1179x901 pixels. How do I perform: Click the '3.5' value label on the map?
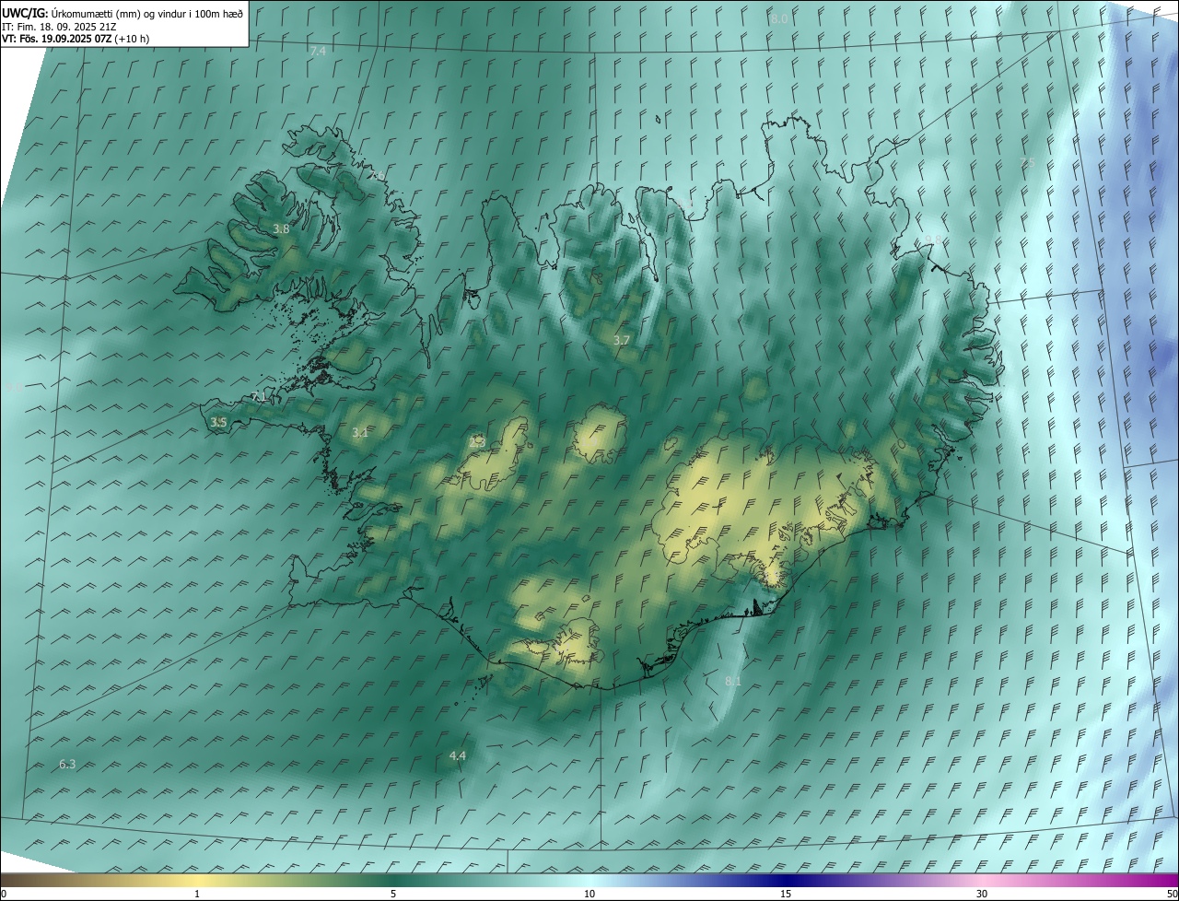coord(218,423)
